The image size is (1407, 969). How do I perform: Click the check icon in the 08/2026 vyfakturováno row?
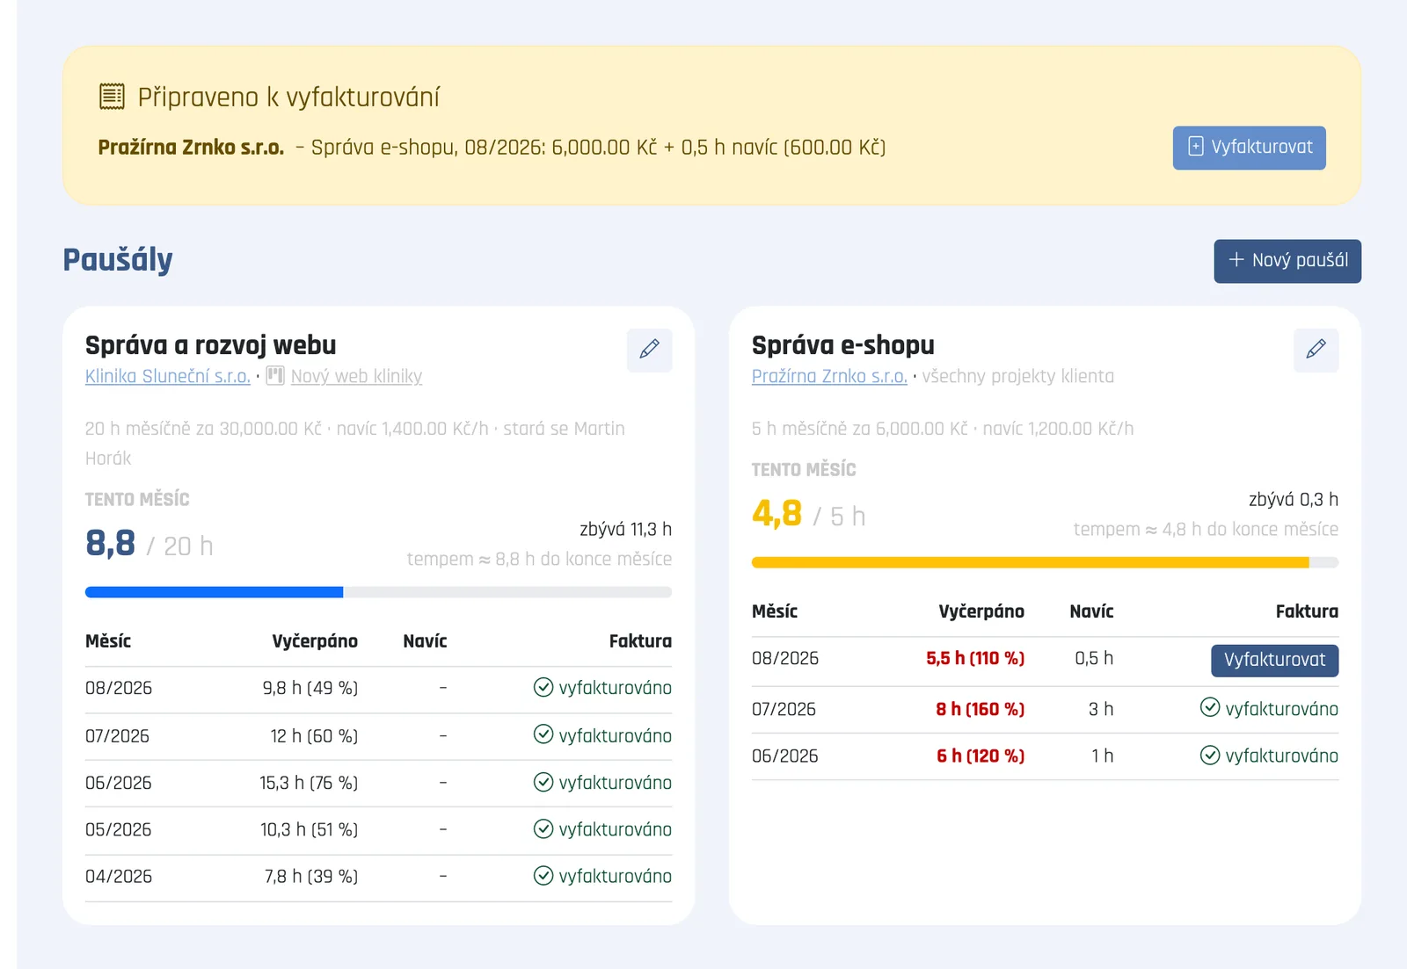543,687
